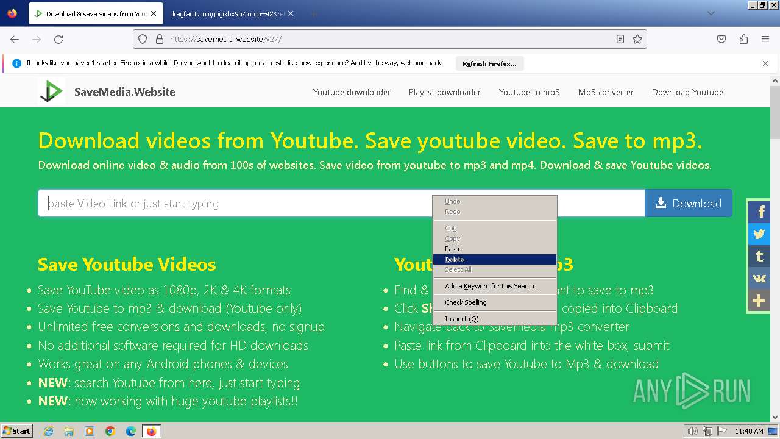Choose Delete in the context menu
The width and height of the screenshot is (780, 439).
tap(495, 259)
